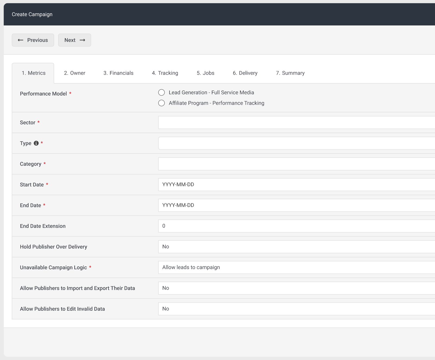Click the End Date Extension field
The image size is (435, 360).
click(x=297, y=226)
